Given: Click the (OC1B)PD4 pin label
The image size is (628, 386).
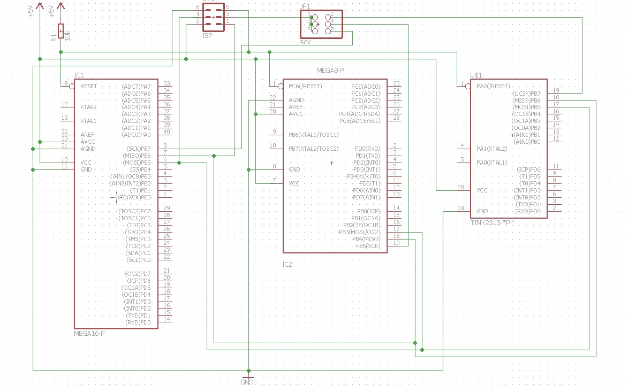Looking at the screenshot, I should point(137,295).
